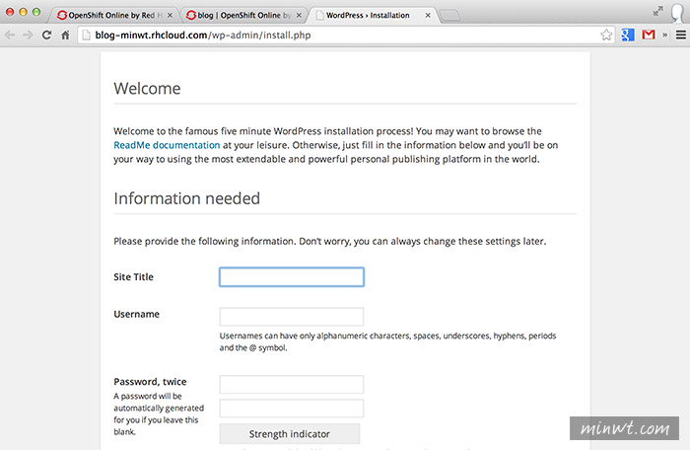Go to the home page icon
This screenshot has height=450, width=690.
(66, 35)
